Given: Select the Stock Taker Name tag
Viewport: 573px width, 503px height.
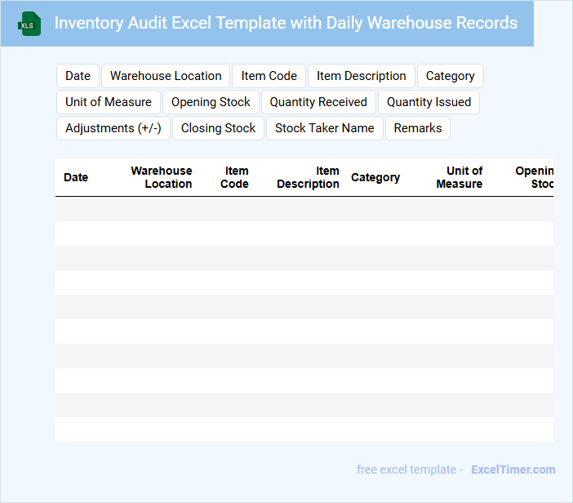Looking at the screenshot, I should [x=324, y=128].
